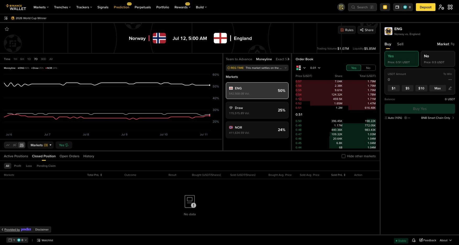Open the About menu in footer

(x=445, y=240)
